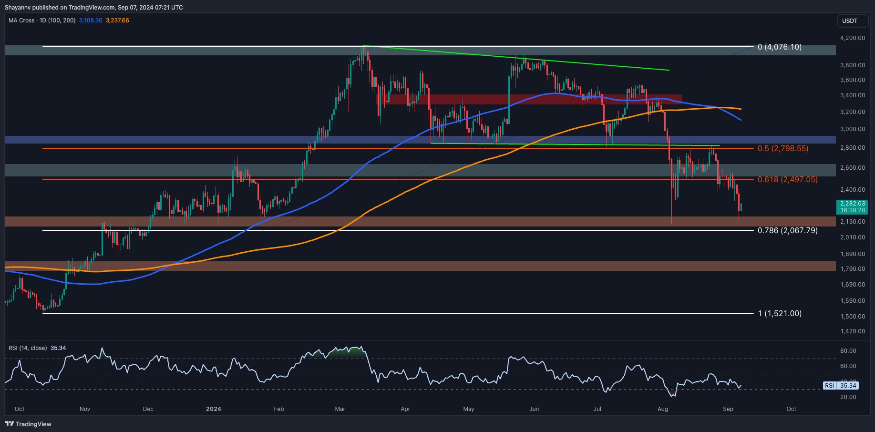Toggle visibility of the MA Cross indicator
The width and height of the screenshot is (875, 432).
click(x=20, y=21)
